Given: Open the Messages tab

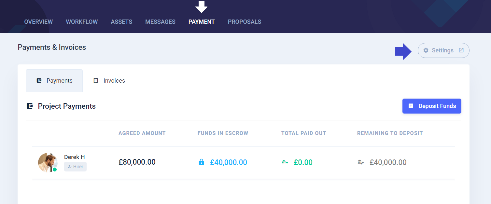Looking at the screenshot, I should pyautogui.click(x=160, y=22).
